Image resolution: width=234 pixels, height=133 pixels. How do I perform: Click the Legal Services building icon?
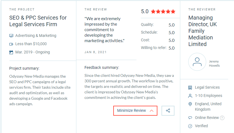tap(190, 88)
